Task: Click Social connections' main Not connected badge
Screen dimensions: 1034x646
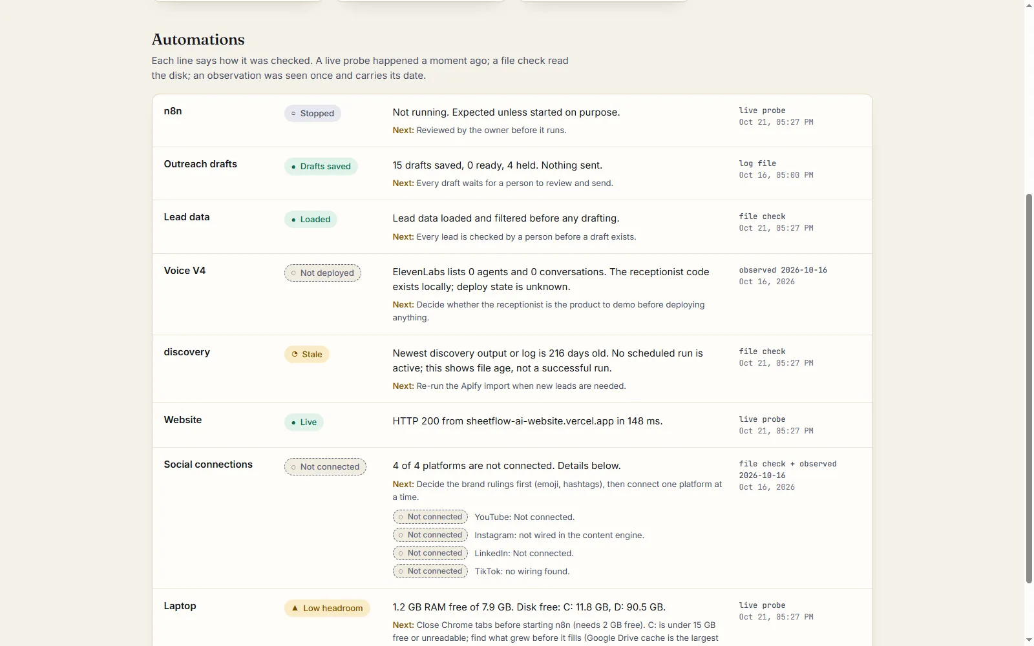Action: tap(325, 467)
